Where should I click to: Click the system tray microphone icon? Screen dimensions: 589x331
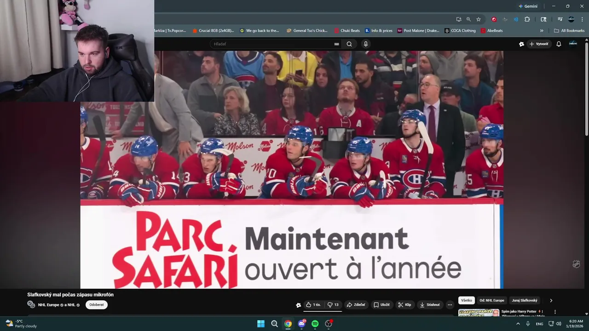tap(528, 324)
